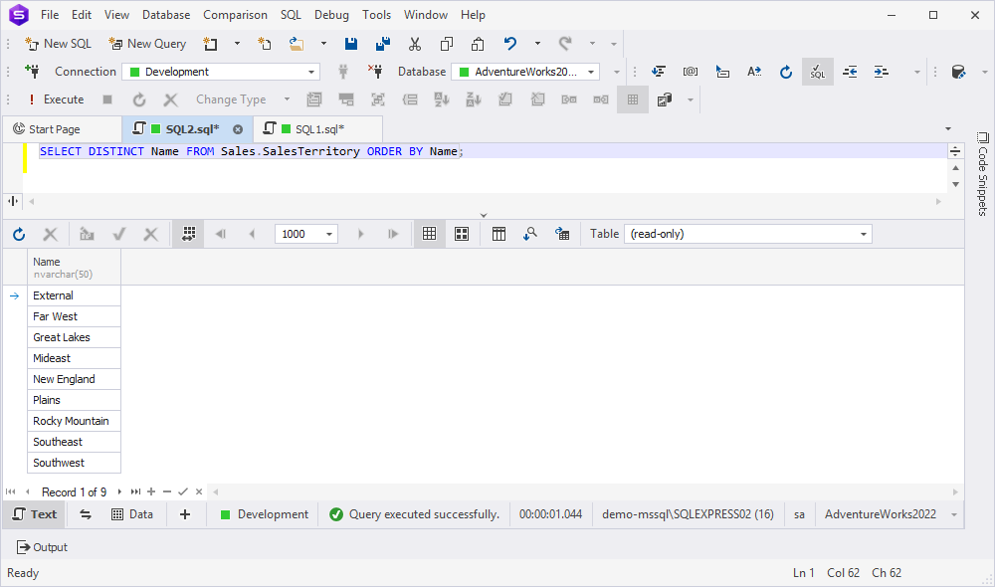995x587 pixels.
Task: Click the export data icon
Action: tap(562, 234)
